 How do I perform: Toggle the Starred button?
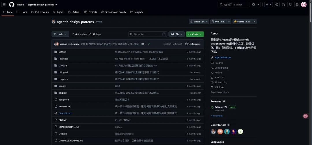(242, 22)
